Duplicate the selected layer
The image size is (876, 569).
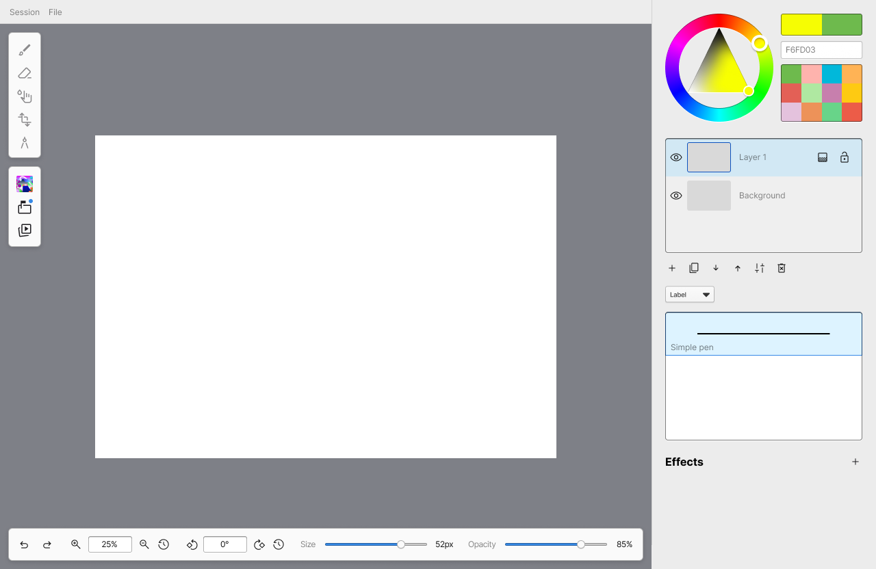pos(694,268)
